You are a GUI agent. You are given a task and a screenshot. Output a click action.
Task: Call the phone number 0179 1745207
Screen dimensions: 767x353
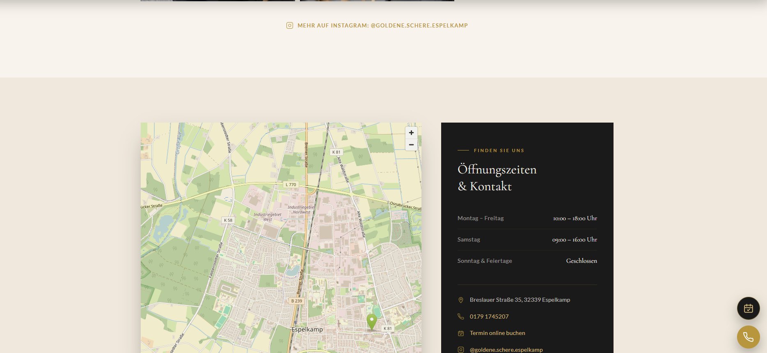pos(489,317)
